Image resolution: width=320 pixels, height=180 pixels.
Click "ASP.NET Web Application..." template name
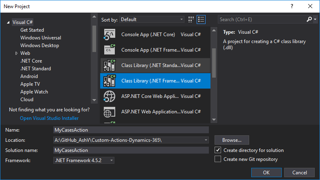(151, 112)
